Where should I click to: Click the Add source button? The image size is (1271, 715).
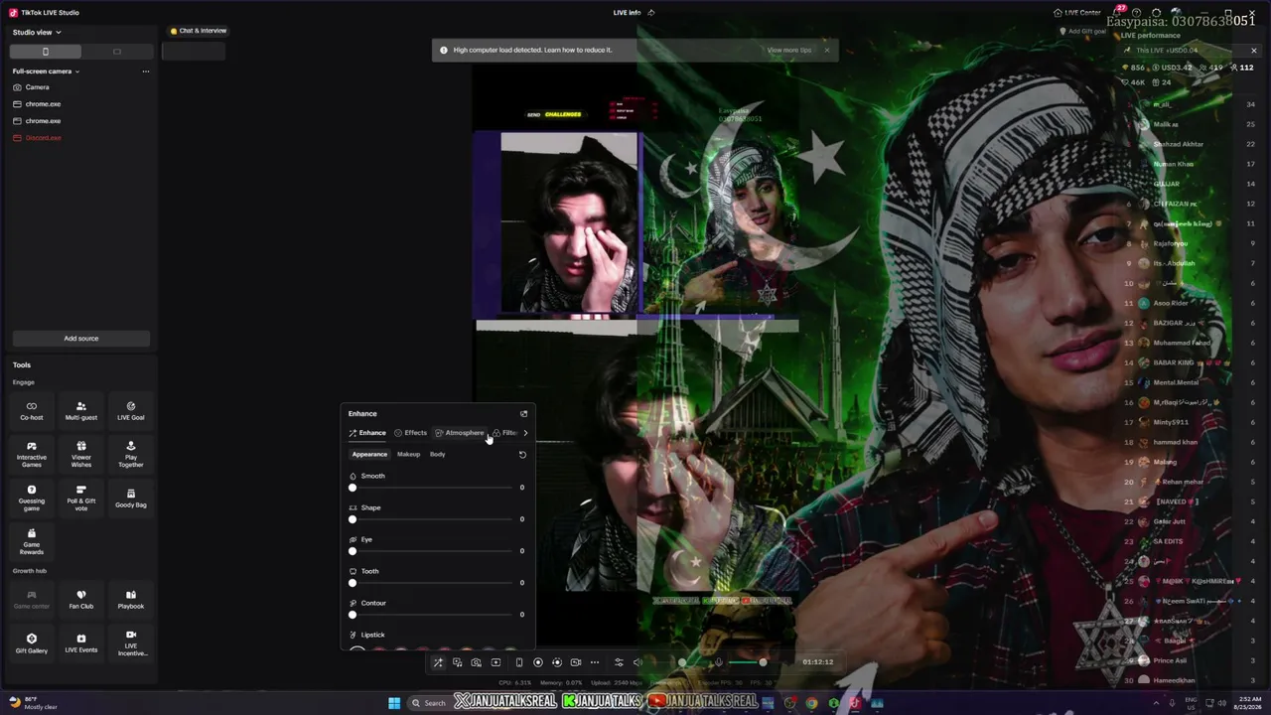[x=81, y=339]
